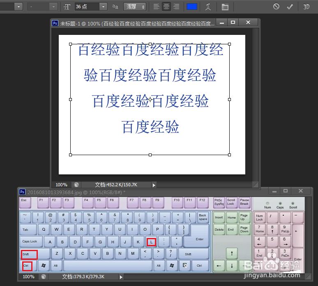Viewport: 318px width, 286px height.
Task: Expand the status arrow after 文档:452.2K/150.7K
Action: pos(154,185)
